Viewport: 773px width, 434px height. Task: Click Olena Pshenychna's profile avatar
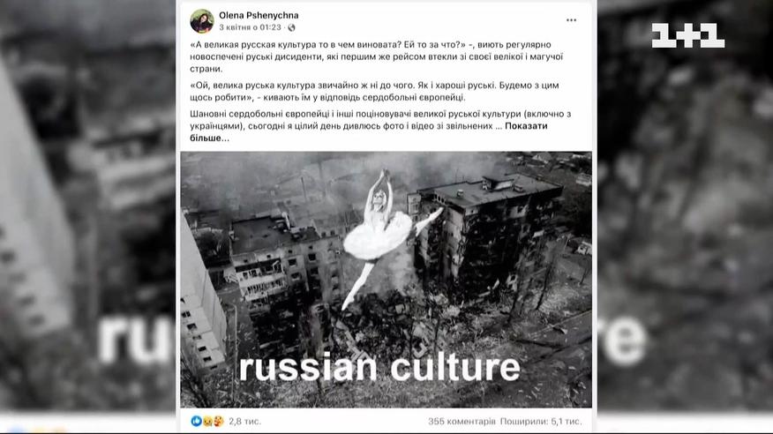[202, 21]
